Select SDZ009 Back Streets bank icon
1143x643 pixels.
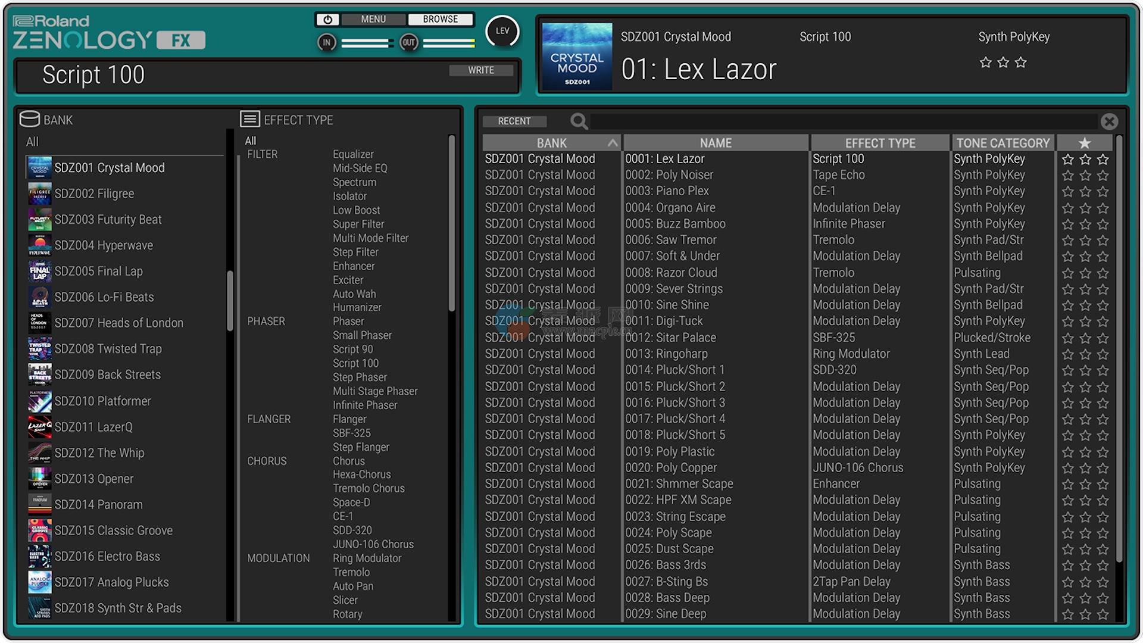coord(40,375)
